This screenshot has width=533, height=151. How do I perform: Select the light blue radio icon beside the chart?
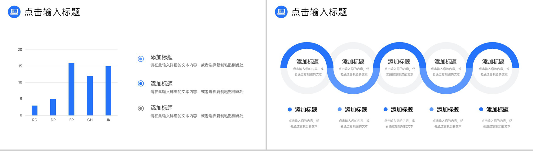click(141, 59)
